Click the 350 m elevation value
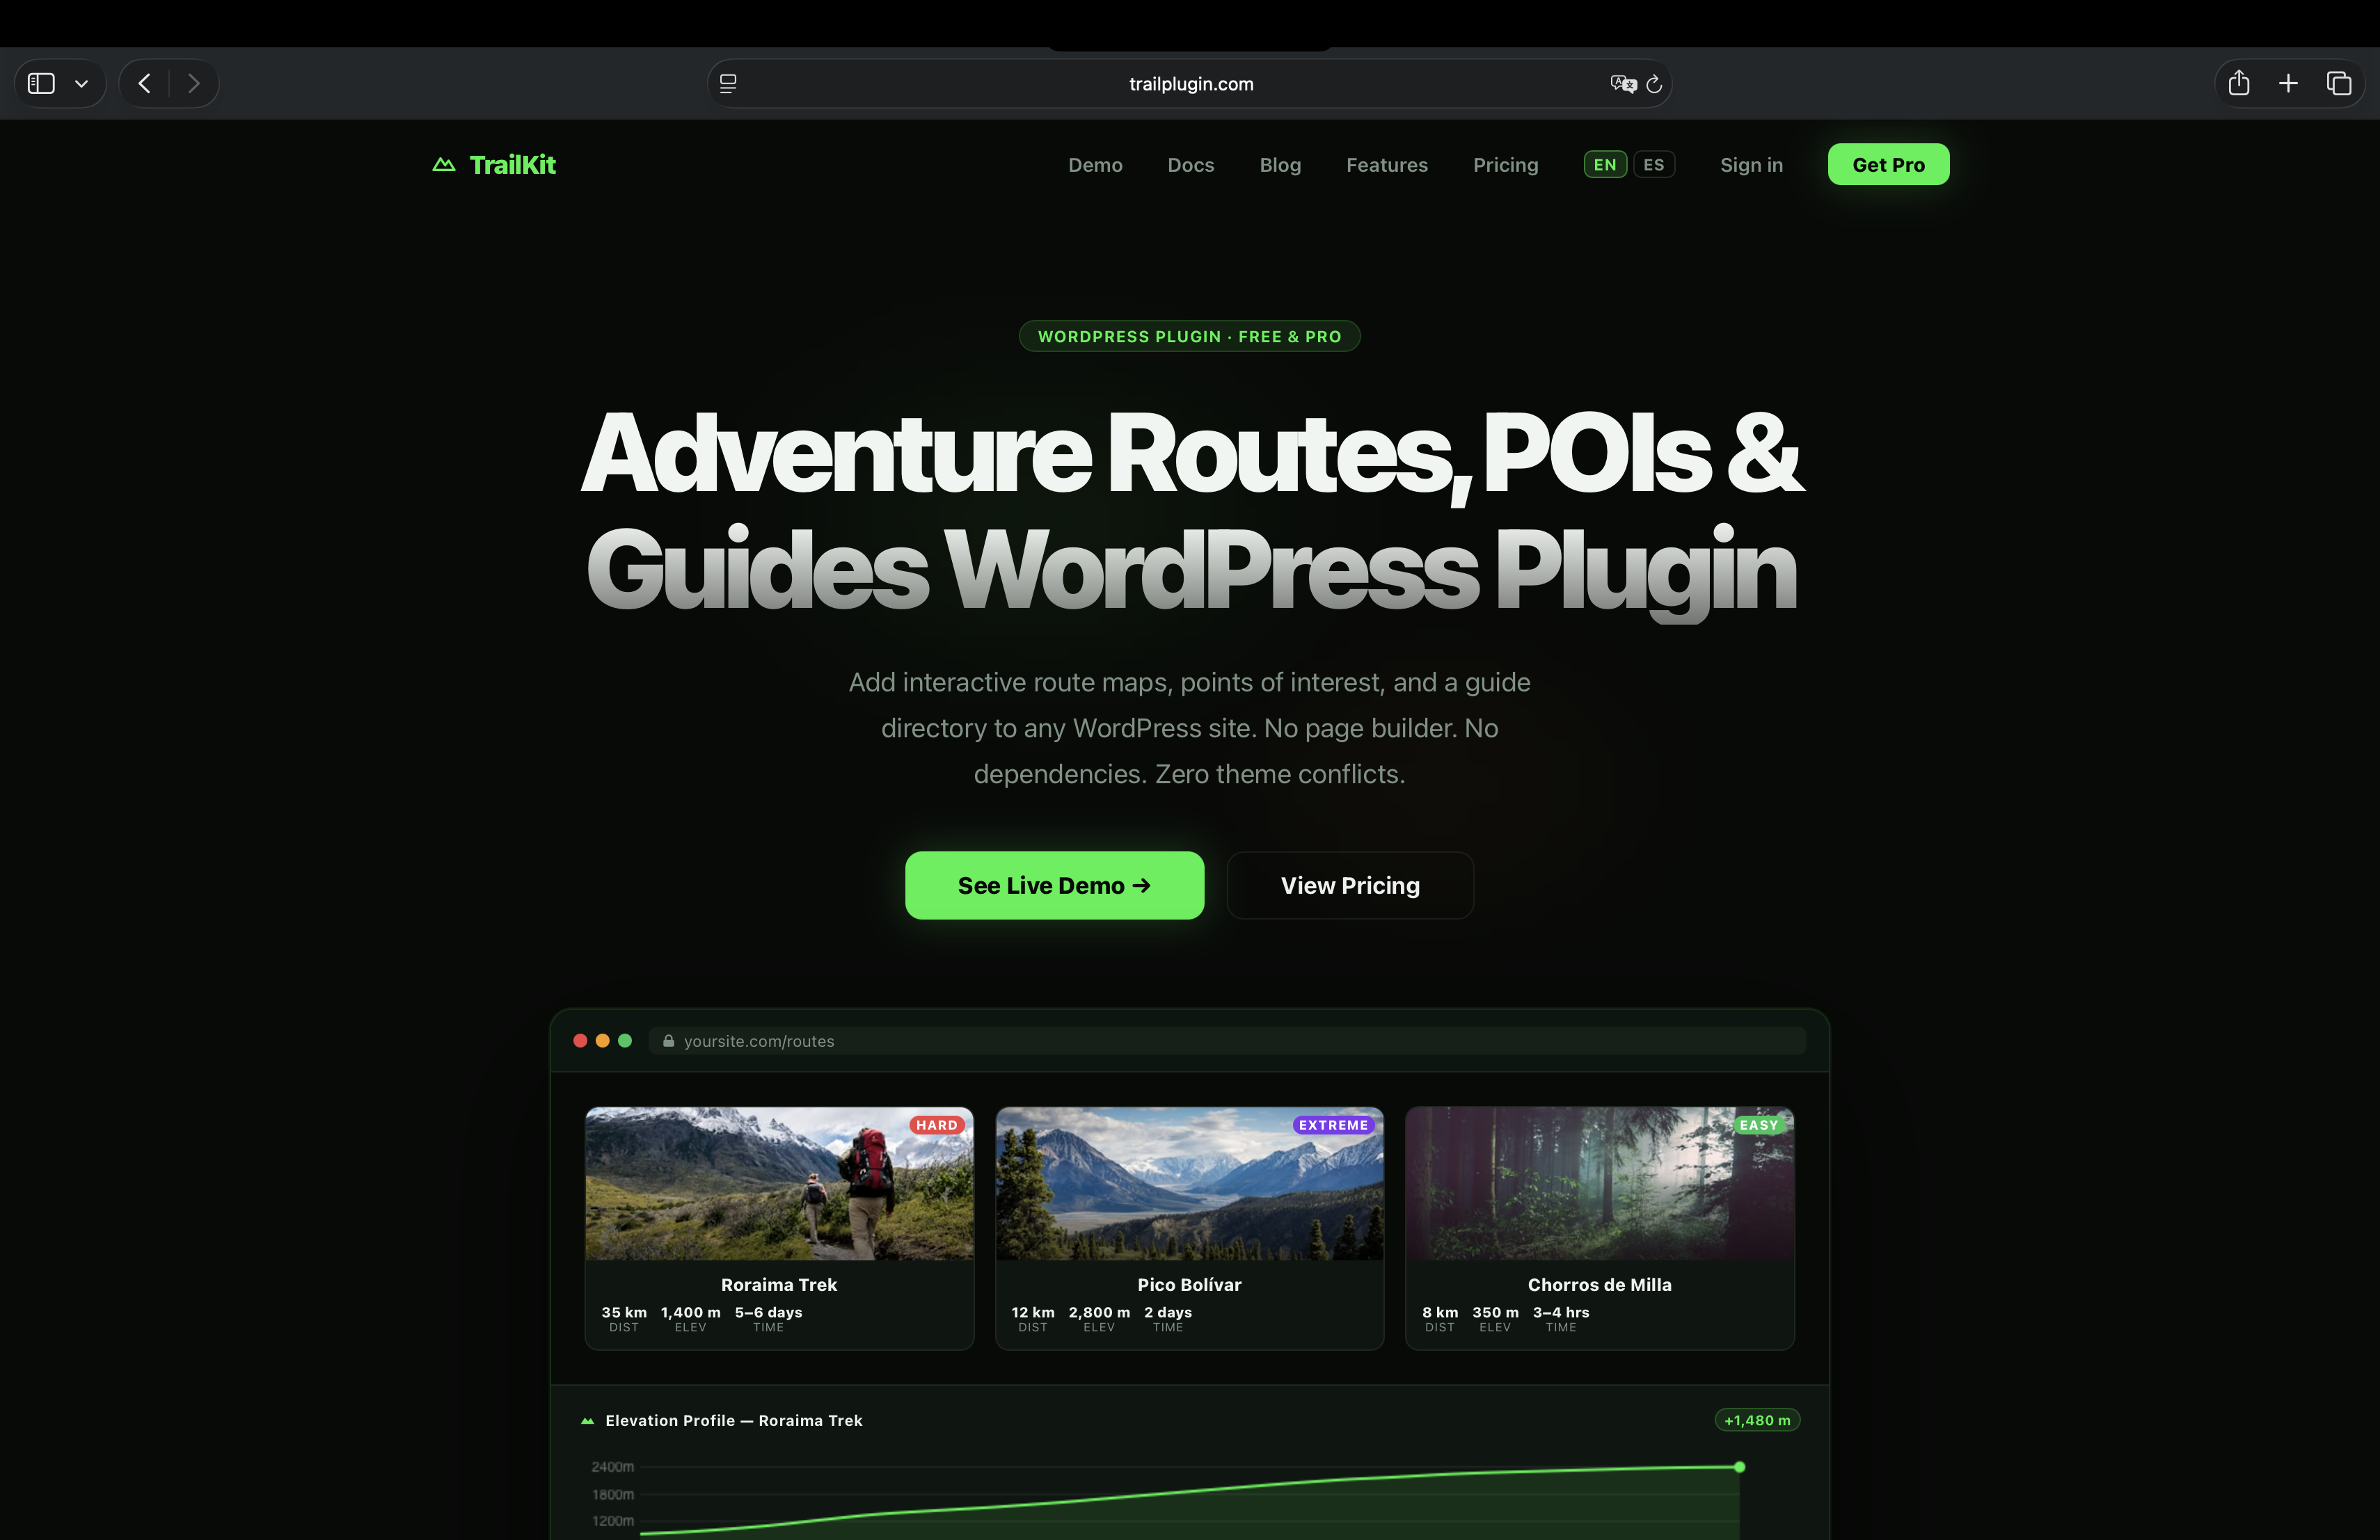Image resolution: width=2380 pixels, height=1540 pixels. click(1495, 1312)
